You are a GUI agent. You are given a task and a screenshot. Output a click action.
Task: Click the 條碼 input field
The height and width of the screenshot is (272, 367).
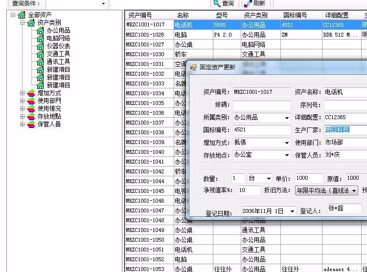(262, 105)
